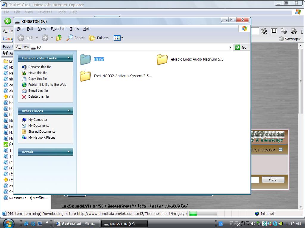Click the 11:10 AM clock in taskbar
The width and height of the screenshot is (305, 228).
point(293,224)
